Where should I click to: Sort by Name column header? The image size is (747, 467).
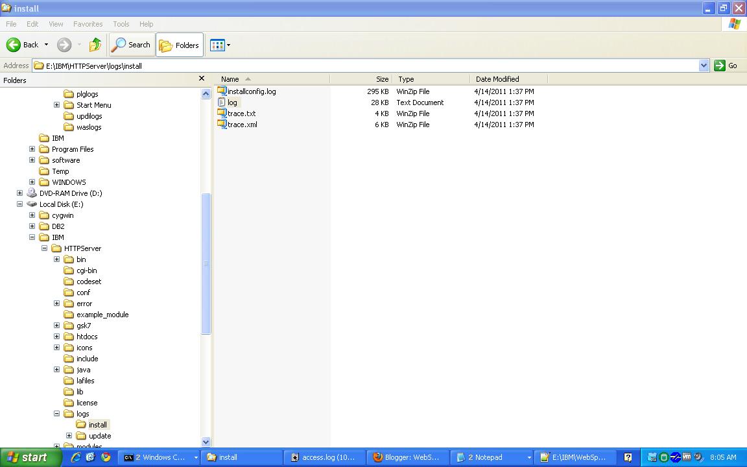click(272, 79)
